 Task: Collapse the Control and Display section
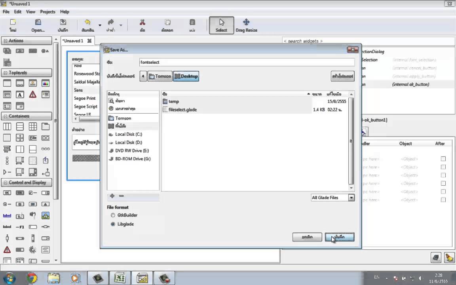pyautogui.click(x=6, y=182)
